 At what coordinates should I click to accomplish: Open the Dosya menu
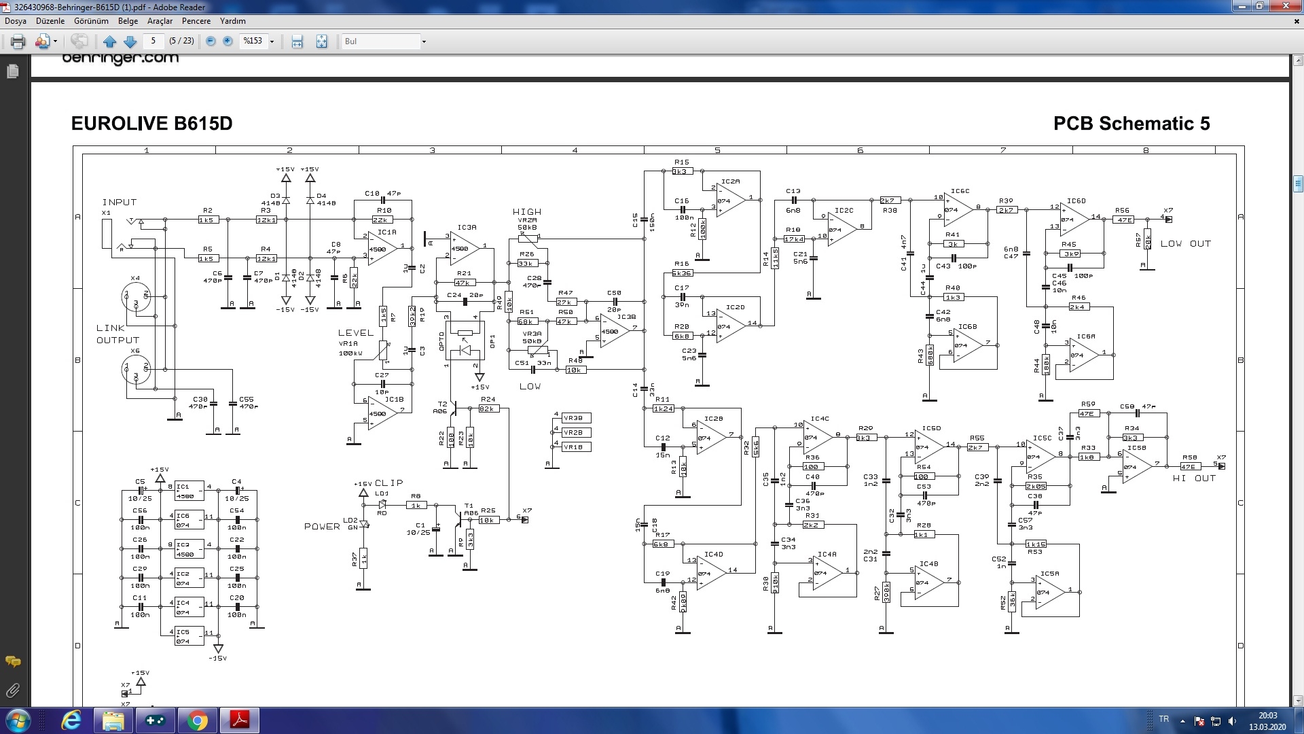[x=16, y=21]
